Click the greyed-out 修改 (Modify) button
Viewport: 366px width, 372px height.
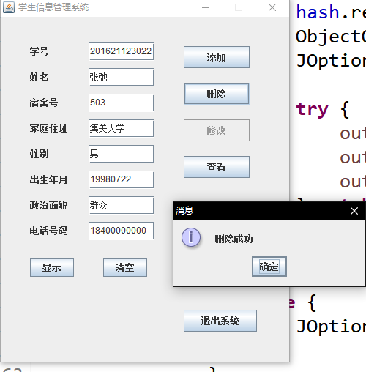[217, 130]
